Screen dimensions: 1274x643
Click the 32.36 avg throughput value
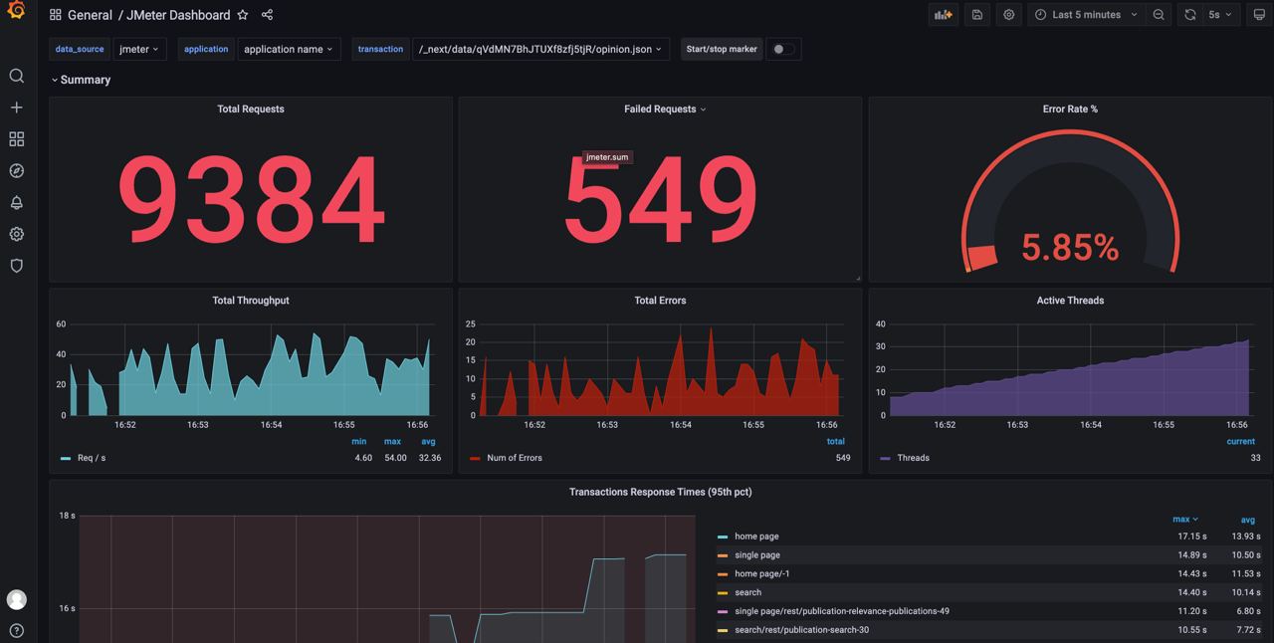click(431, 458)
